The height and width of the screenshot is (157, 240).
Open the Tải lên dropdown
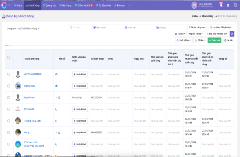click(x=200, y=40)
